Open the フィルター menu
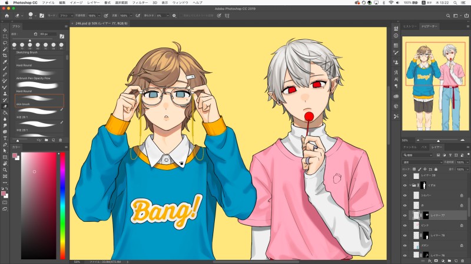Screen dimensions: 471x264 point(140,3)
